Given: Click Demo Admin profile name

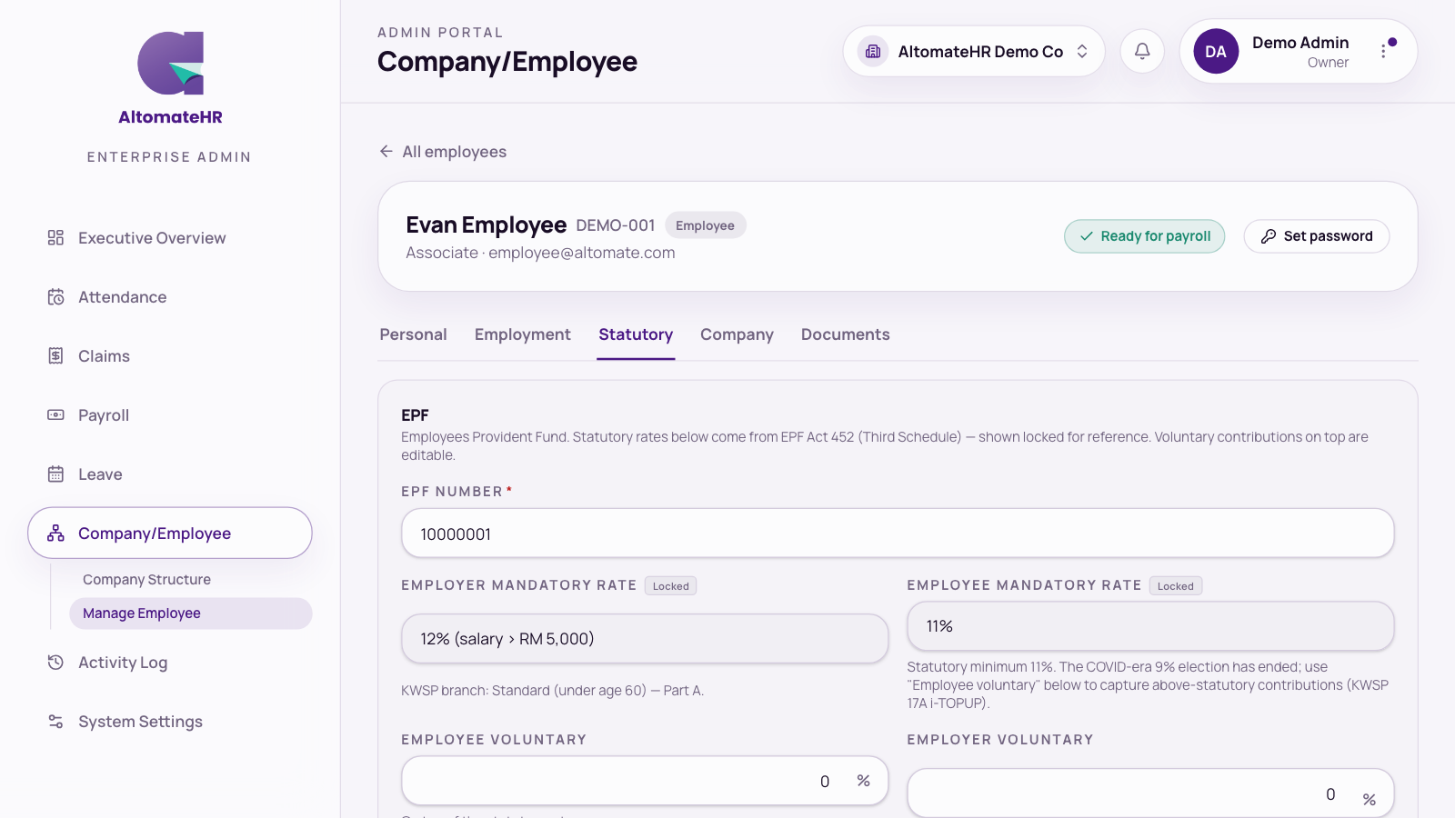Looking at the screenshot, I should pyautogui.click(x=1300, y=43).
